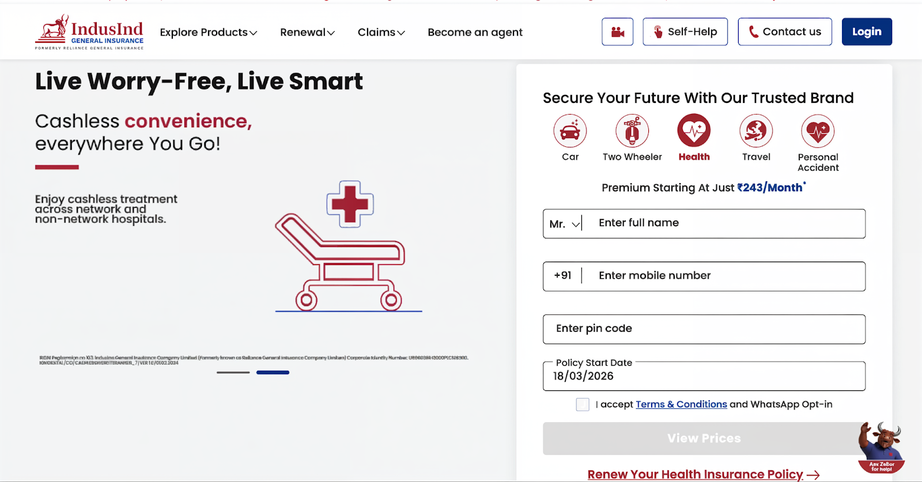
Task: Click the Enter pin code field
Action: (703, 329)
